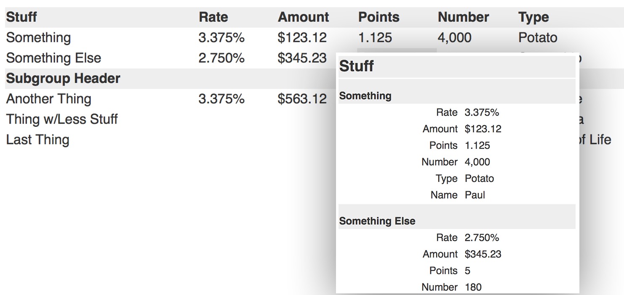Screen dimensions: 624x295
Task: Click the Number column header
Action: [463, 17]
